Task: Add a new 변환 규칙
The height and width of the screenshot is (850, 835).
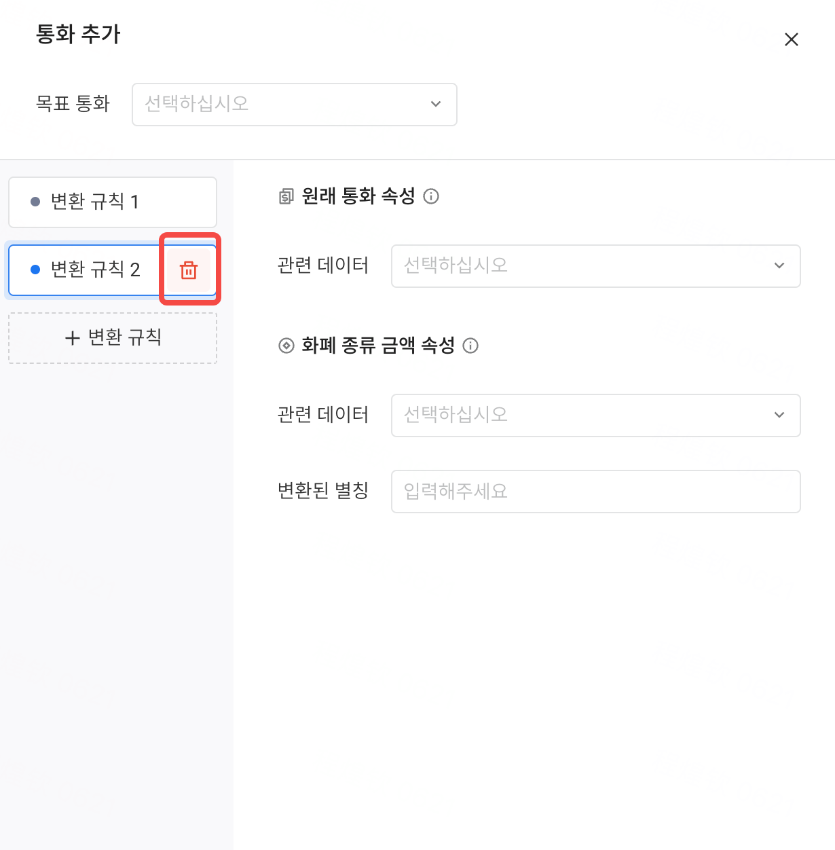Action: pyautogui.click(x=113, y=338)
